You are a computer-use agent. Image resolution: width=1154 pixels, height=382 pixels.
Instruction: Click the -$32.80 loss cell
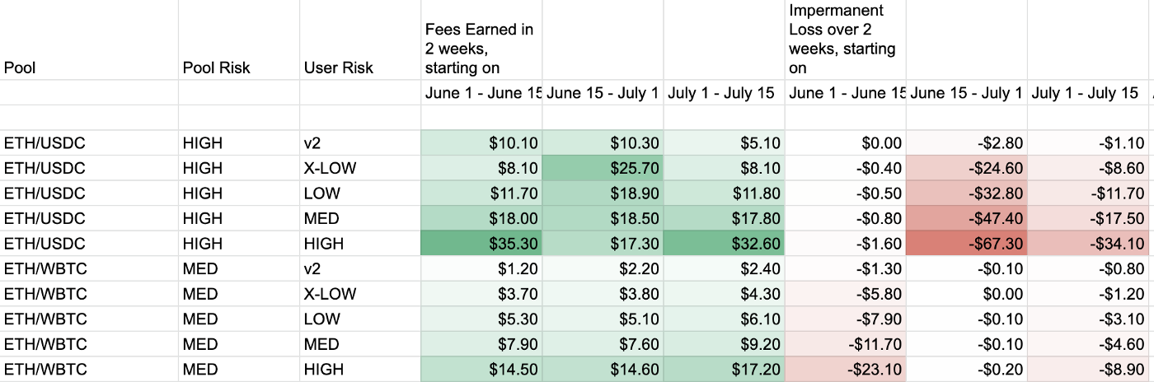[966, 193]
